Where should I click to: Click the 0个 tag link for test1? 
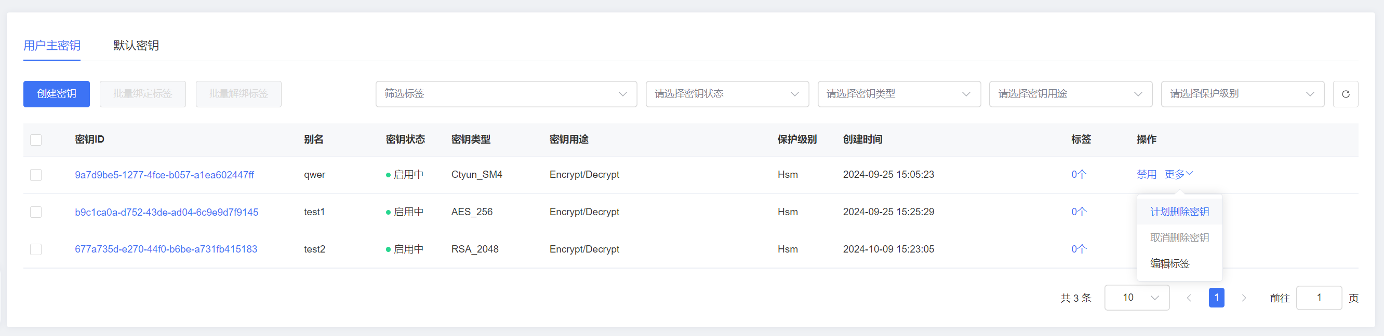tap(1079, 212)
